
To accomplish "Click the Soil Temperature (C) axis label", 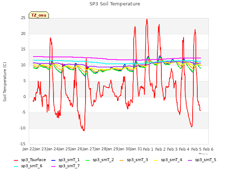I will (5, 82).
